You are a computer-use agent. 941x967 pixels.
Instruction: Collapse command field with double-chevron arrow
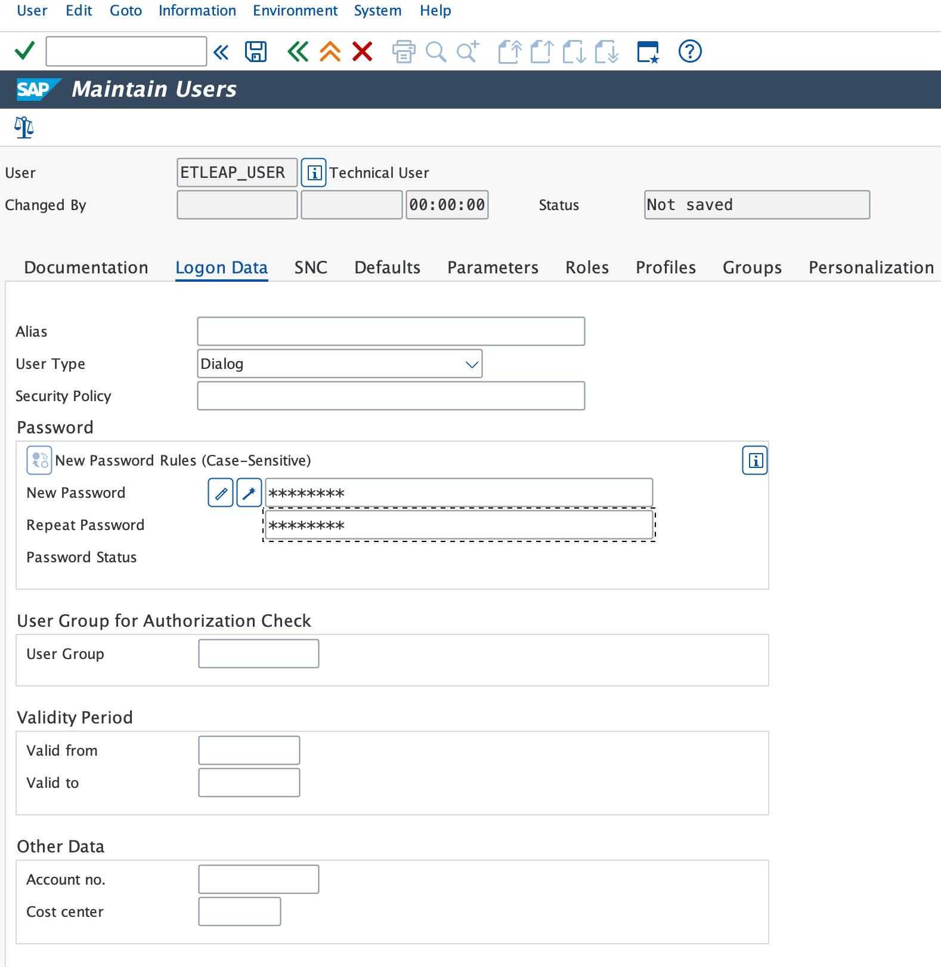tap(221, 53)
